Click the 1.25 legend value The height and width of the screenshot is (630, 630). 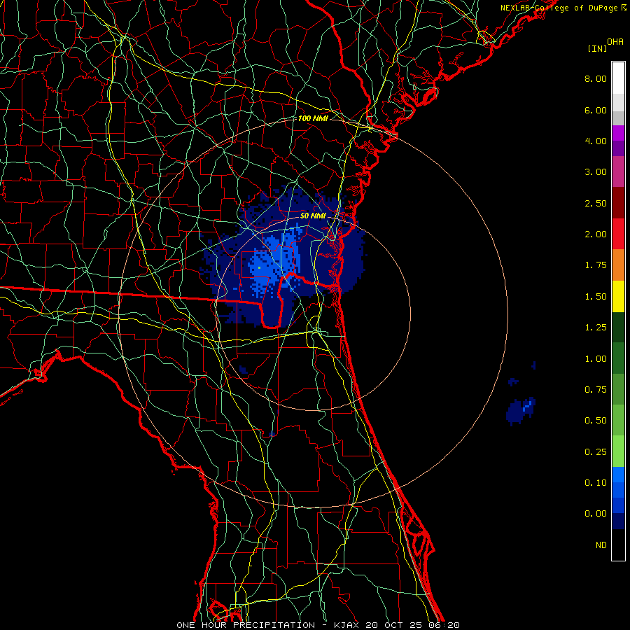596,328
